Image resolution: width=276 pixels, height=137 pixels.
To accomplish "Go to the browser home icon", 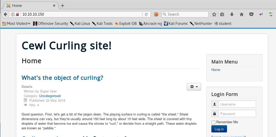I will [241, 14].
